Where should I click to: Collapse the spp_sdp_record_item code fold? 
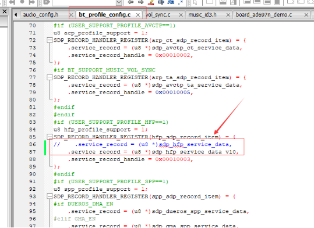click(x=50, y=196)
